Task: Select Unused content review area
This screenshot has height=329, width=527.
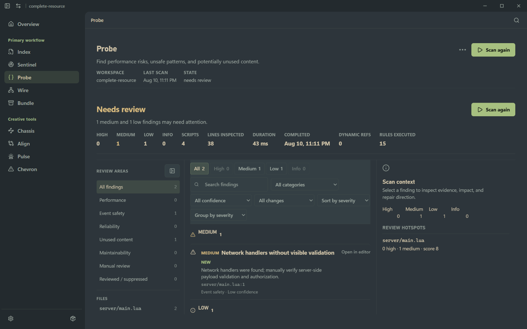Action: pyautogui.click(x=138, y=239)
